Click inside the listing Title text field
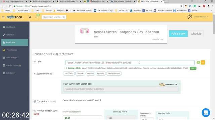 [x=130, y=63]
